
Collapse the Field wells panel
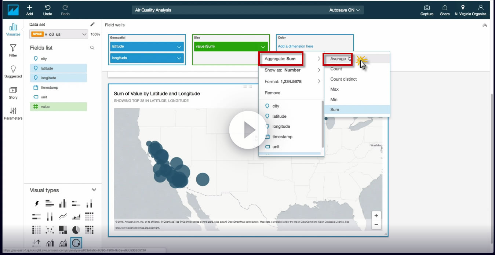(485, 25)
